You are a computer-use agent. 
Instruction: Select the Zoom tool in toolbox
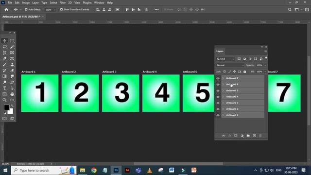click(4, 100)
